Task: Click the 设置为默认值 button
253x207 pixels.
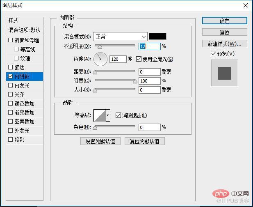Action: tap(100, 141)
